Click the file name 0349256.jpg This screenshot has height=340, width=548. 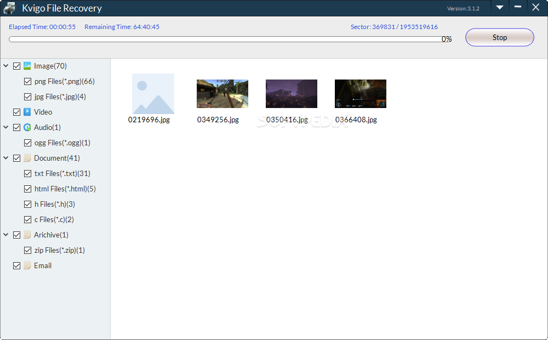218,120
